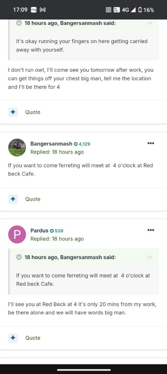Tap the share arrow on the top quoted block

150,23
